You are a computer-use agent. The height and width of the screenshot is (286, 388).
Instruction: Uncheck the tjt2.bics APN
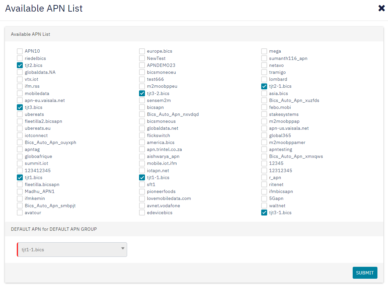coord(19,65)
